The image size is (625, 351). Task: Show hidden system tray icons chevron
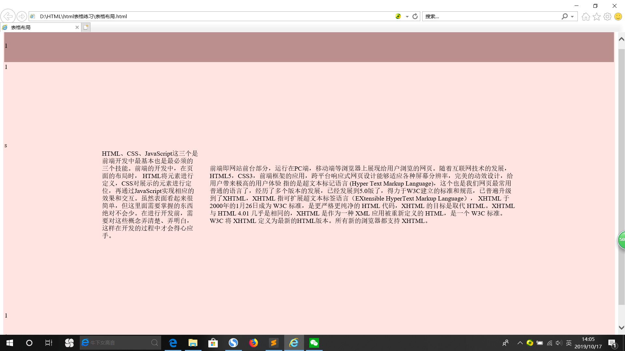tap(520, 343)
